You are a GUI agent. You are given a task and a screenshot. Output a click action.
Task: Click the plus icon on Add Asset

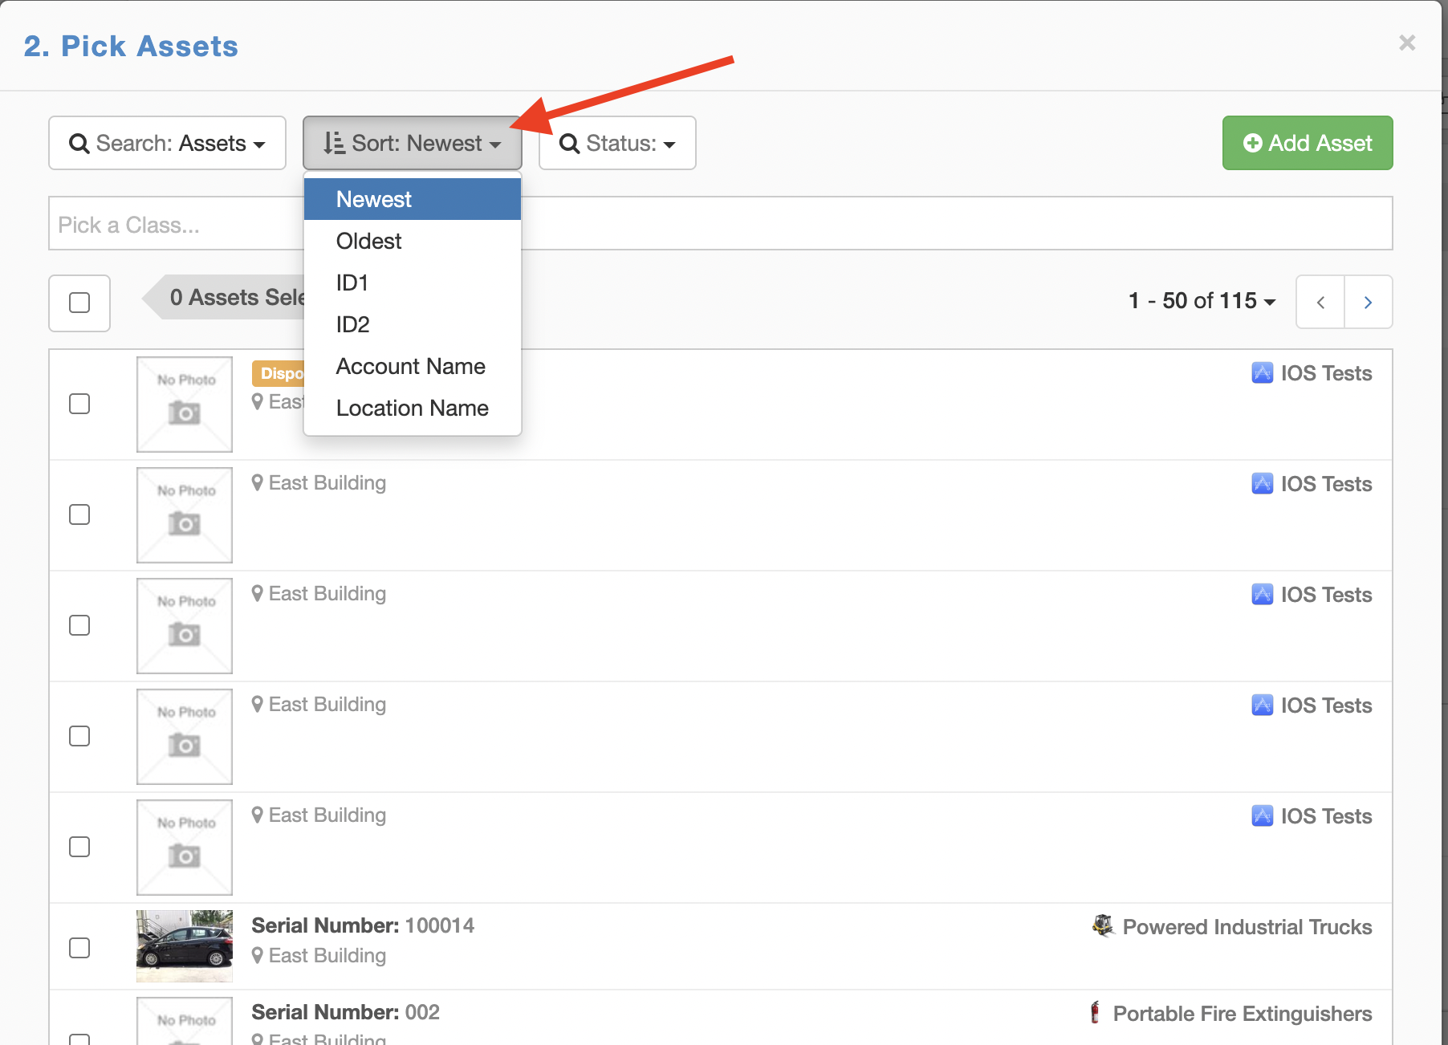click(1252, 143)
